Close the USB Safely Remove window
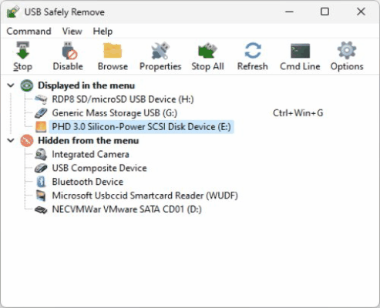The image size is (380, 308). (361, 12)
